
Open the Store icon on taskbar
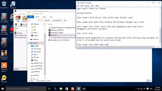(67, 89)
